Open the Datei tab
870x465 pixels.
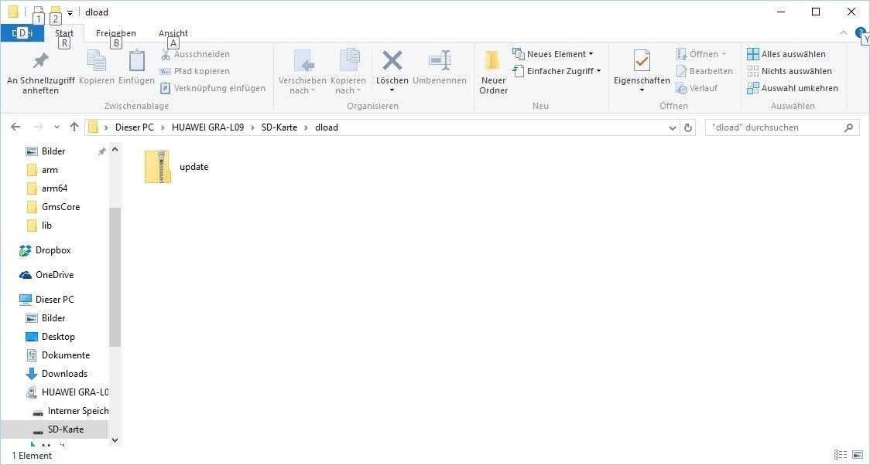22,33
